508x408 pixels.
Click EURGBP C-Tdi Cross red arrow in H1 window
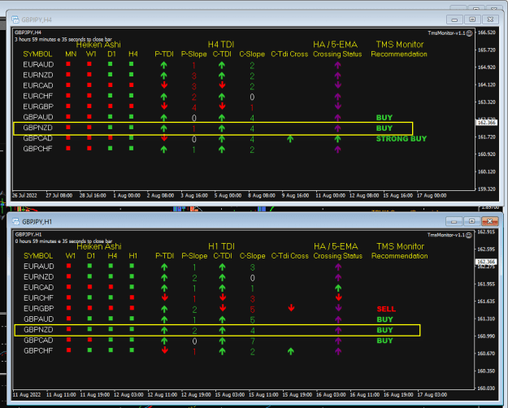[x=291, y=308]
